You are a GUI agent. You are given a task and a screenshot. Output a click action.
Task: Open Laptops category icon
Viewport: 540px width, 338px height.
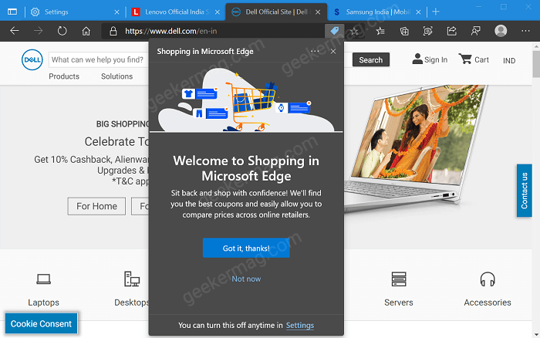coord(44,279)
